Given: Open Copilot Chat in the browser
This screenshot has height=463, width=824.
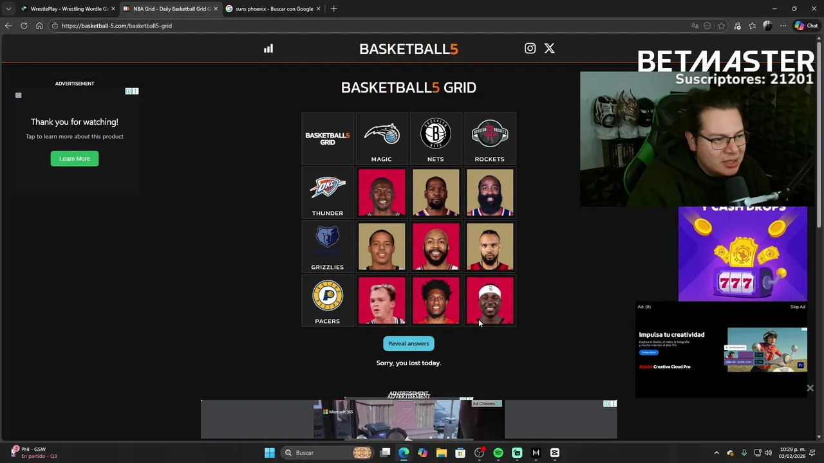Looking at the screenshot, I should tap(806, 26).
